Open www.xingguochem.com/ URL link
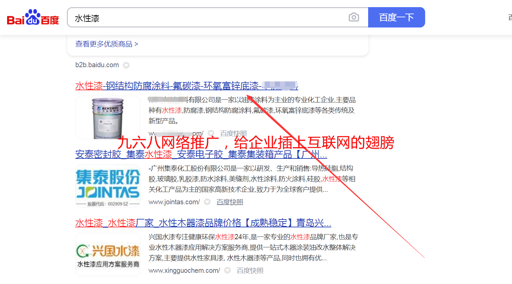Image resolution: width=512 pixels, height=284 pixels. coord(184,270)
